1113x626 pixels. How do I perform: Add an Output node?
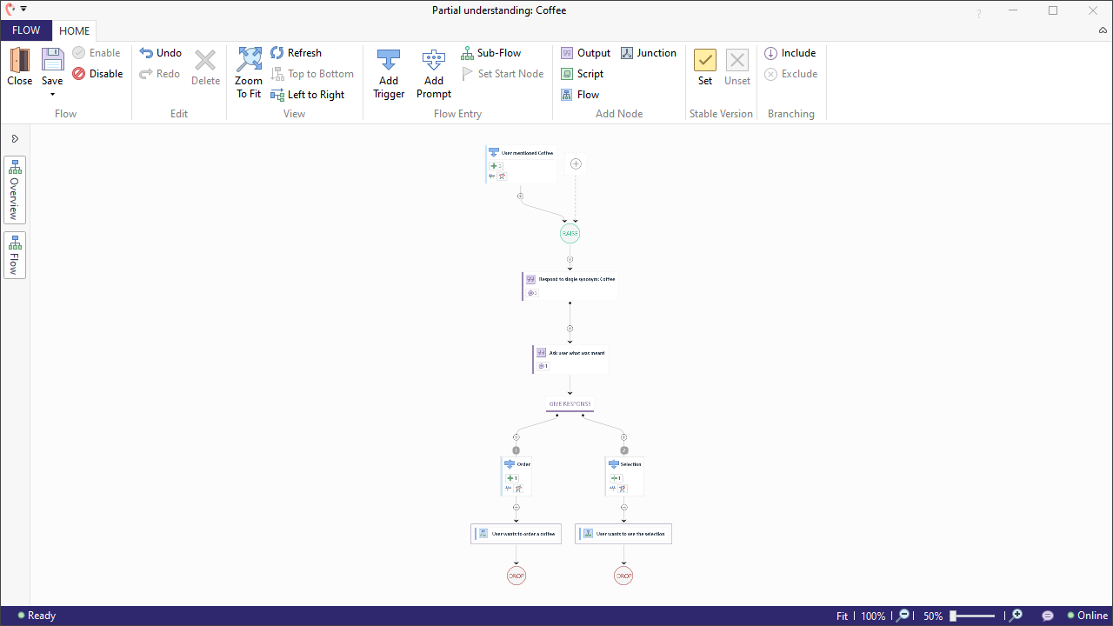point(585,53)
